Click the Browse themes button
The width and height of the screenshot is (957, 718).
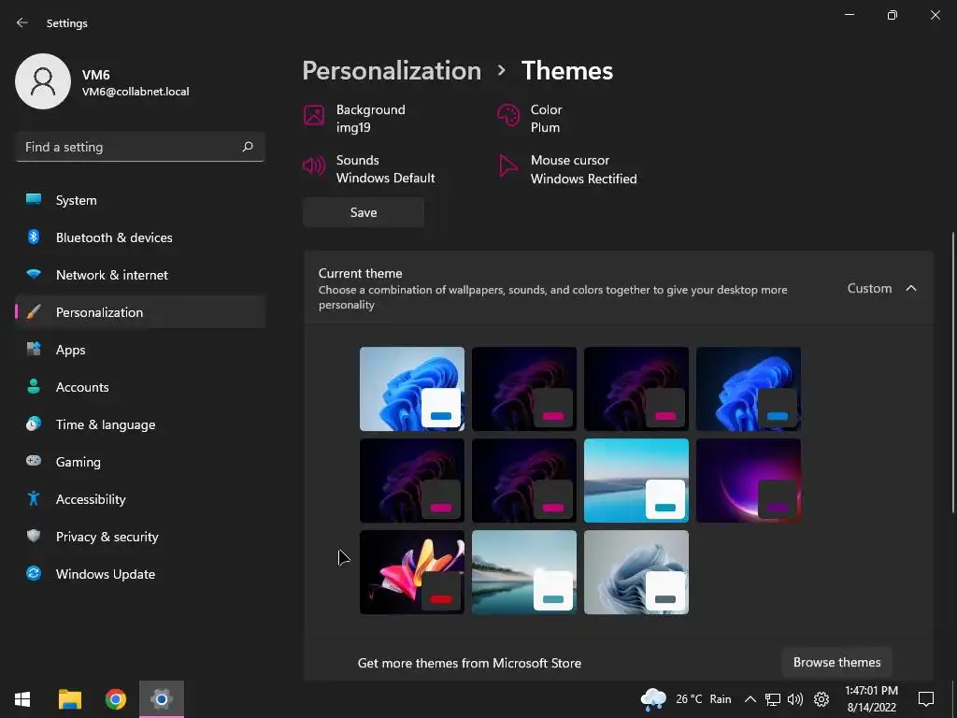(x=836, y=663)
